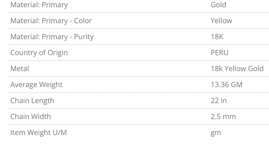Select the Yellow color value
The width and height of the screenshot is (269, 144).
(x=221, y=21)
